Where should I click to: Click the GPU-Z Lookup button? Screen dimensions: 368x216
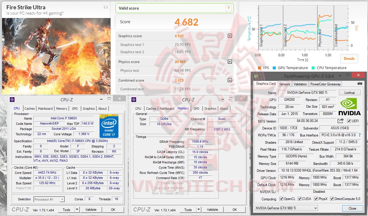(x=349, y=93)
